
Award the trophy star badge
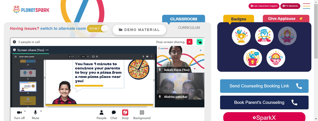pyautogui.click(x=241, y=36)
